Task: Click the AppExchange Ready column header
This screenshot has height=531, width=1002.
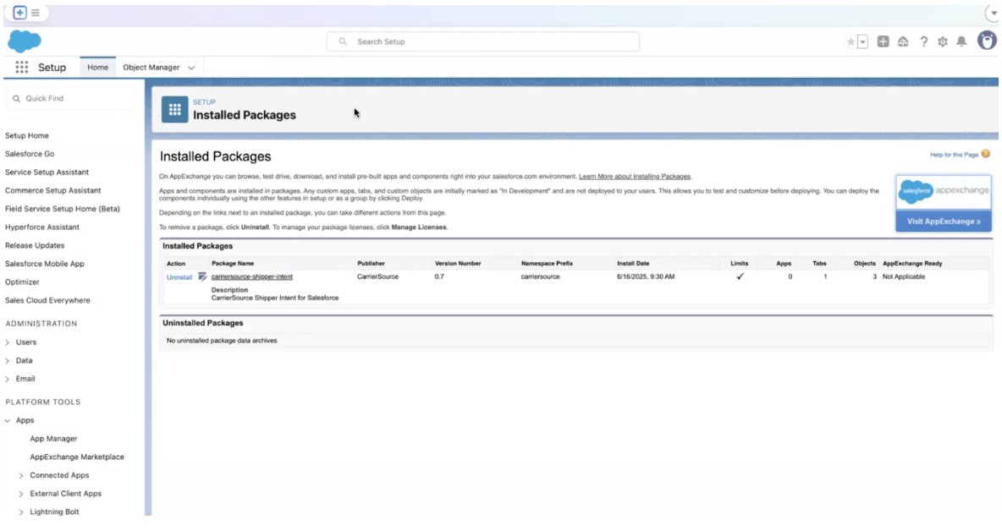Action: (912, 264)
